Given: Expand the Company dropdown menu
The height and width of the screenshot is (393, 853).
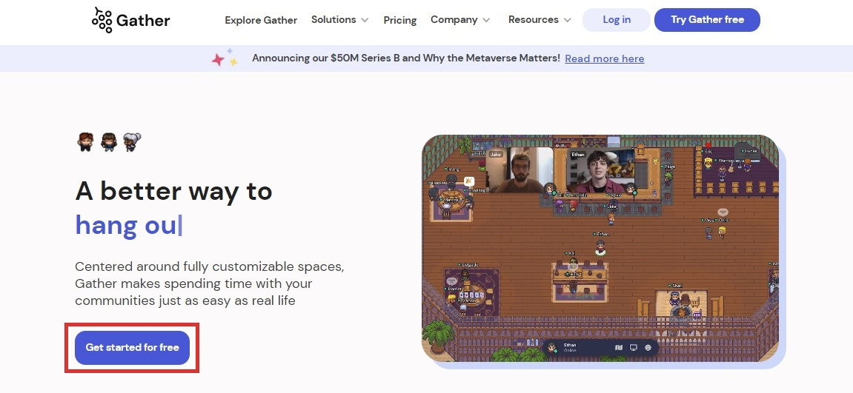Looking at the screenshot, I should (x=460, y=19).
